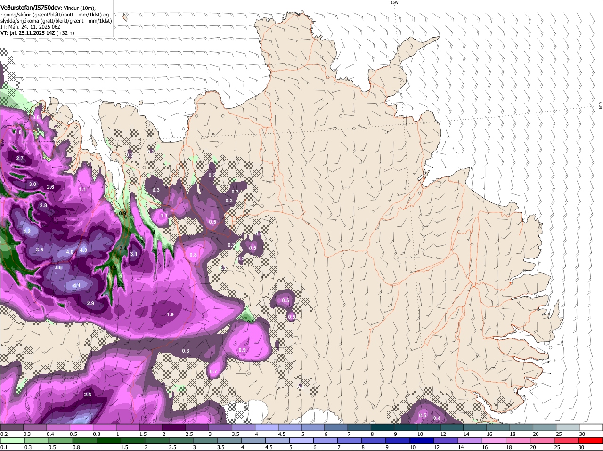Click the 3.4 value in green band
This screenshot has height=451, width=603.
[123, 248]
